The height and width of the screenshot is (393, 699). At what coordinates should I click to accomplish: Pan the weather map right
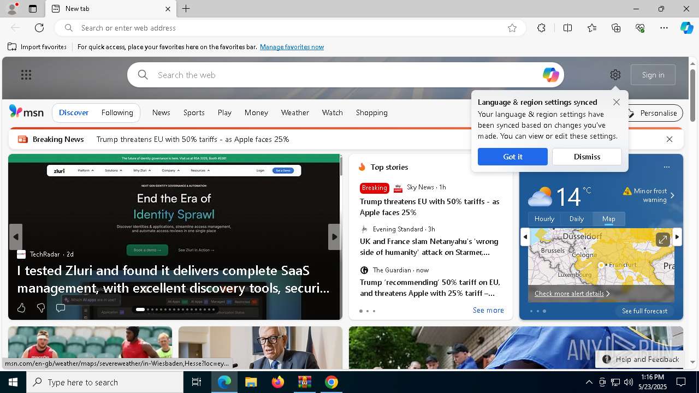pyautogui.click(x=677, y=237)
